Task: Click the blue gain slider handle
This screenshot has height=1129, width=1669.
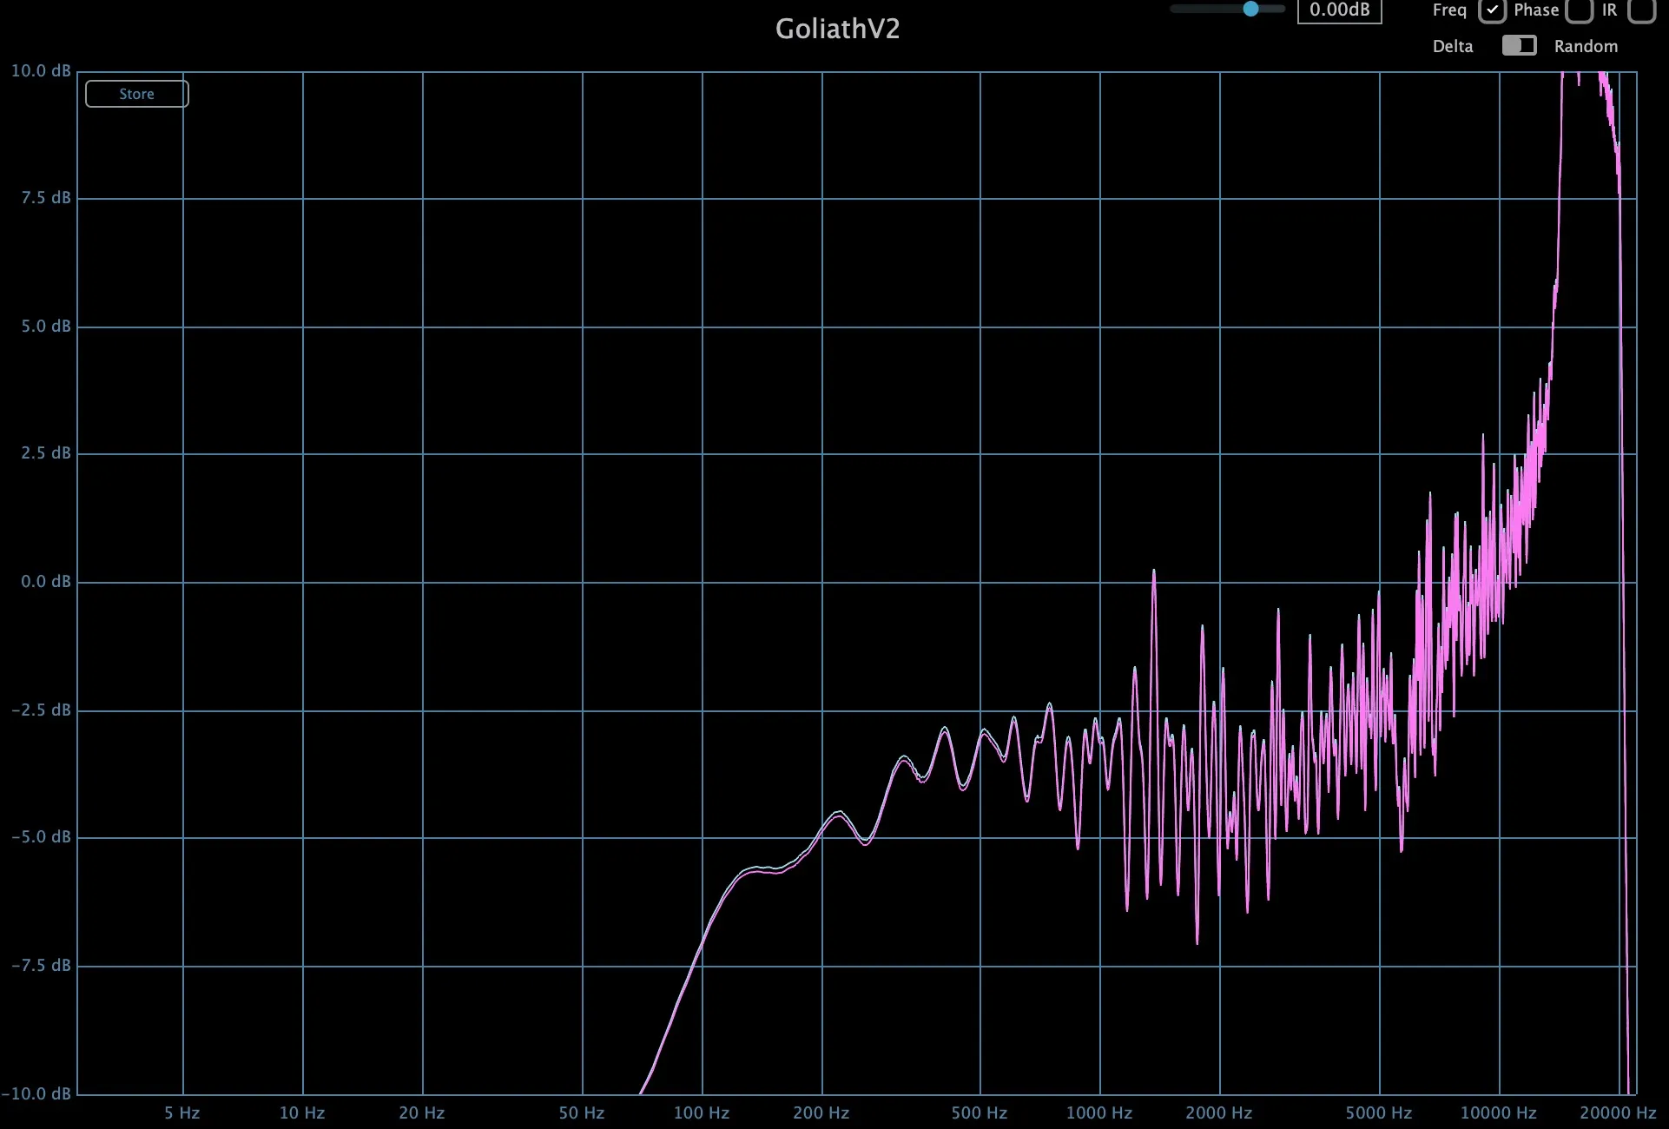Action: click(1250, 9)
